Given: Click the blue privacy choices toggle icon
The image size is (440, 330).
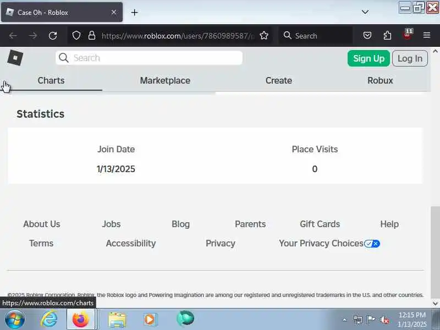Looking at the screenshot, I should pos(372,244).
